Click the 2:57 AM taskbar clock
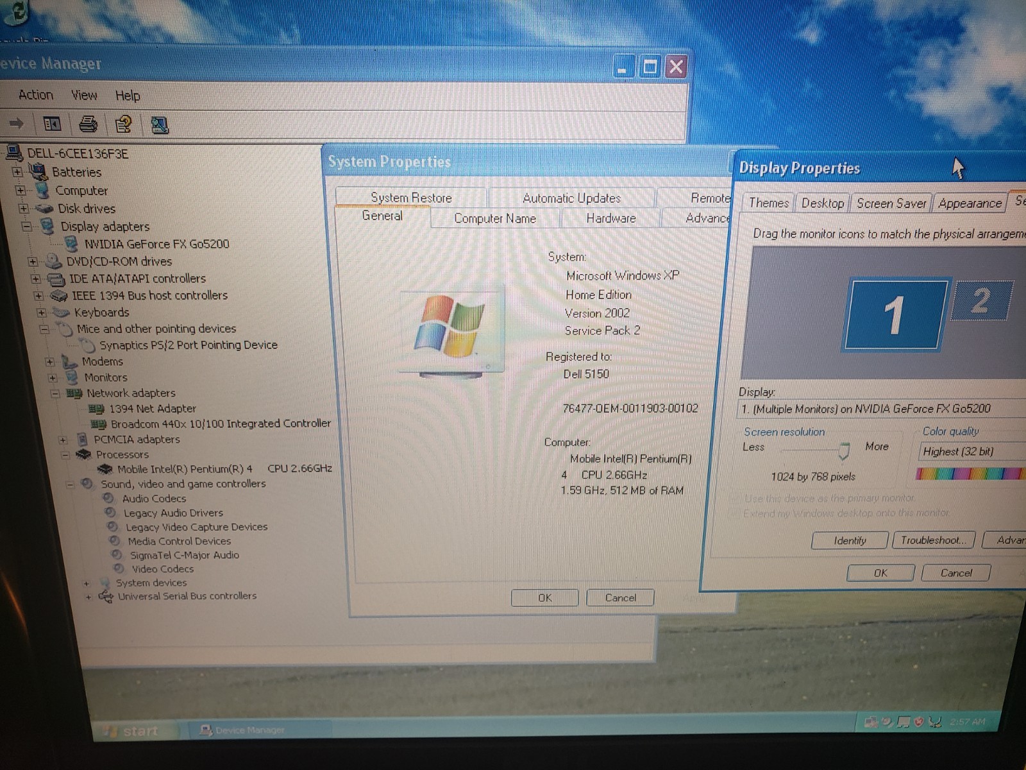The width and height of the screenshot is (1026, 770). [x=968, y=722]
